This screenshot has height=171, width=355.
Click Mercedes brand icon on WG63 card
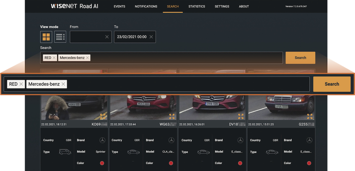171,140
